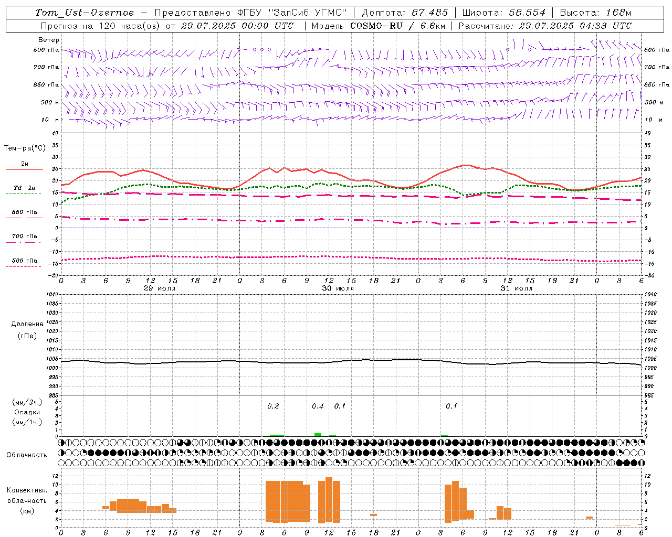This screenshot has width=672, height=537.
Task: Click the (мм/3ч.) precipitation unit label
Action: pos(27,402)
